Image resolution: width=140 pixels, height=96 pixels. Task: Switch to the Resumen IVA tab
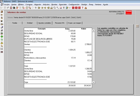(x=60, y=23)
